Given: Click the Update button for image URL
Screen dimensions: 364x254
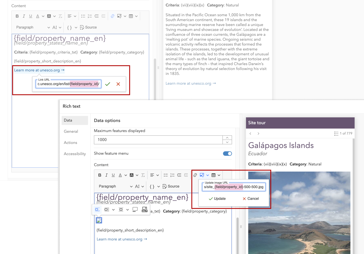Looking at the screenshot, I should [x=217, y=199].
